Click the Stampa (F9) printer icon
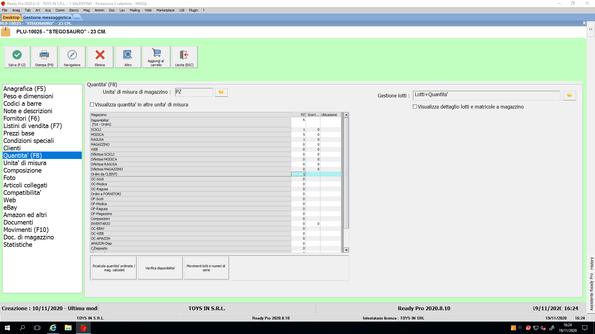This screenshot has height=334, width=595. coord(44,55)
